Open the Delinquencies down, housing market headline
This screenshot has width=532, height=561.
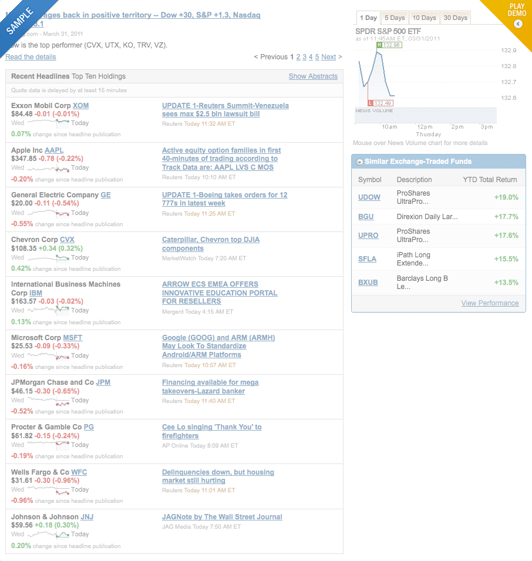218,476
